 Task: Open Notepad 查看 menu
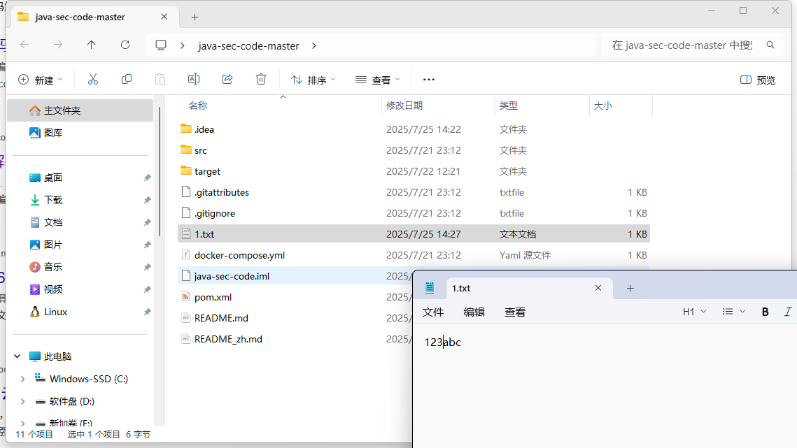(515, 312)
